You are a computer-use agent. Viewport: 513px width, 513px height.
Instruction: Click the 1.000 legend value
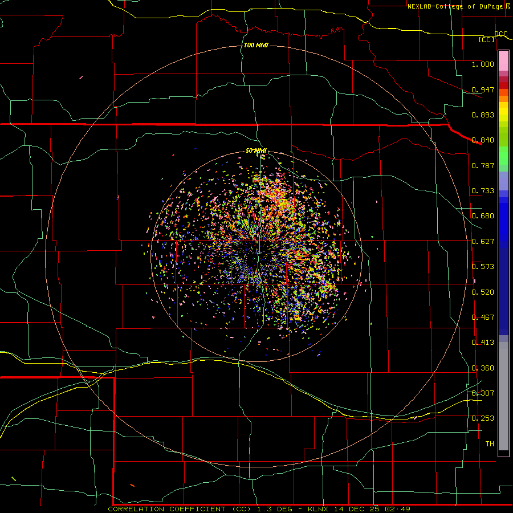(483, 64)
